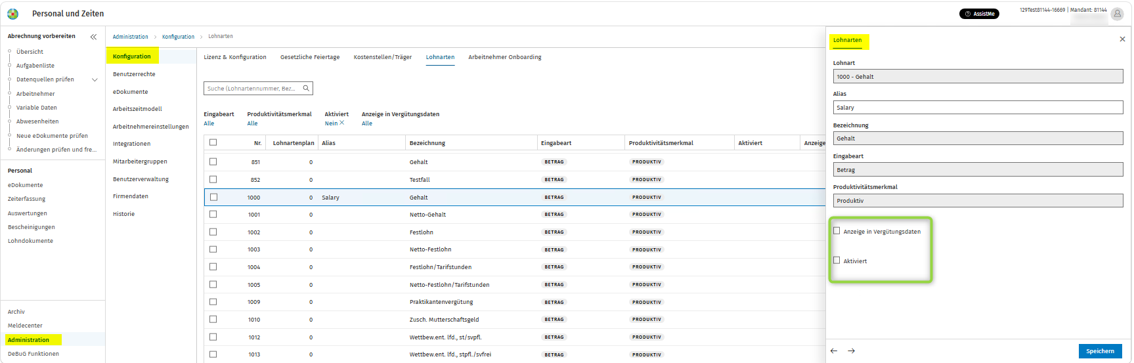Open Archiv in sidebar
Screen dimensions: 1134x363
coord(16,312)
